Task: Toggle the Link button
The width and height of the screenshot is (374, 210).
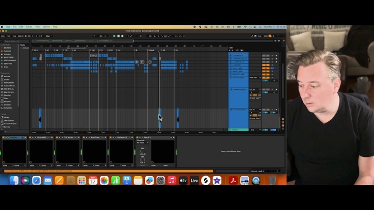Action: tap(3, 36)
